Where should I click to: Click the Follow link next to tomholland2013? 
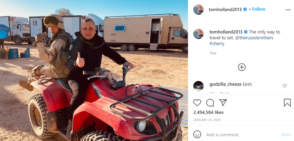coord(259,9)
